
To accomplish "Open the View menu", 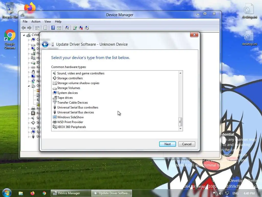I will [48, 22].
